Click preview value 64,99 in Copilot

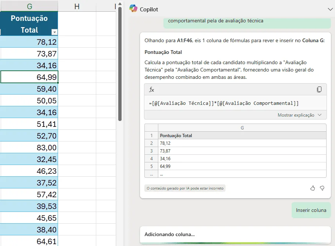click(x=242, y=166)
